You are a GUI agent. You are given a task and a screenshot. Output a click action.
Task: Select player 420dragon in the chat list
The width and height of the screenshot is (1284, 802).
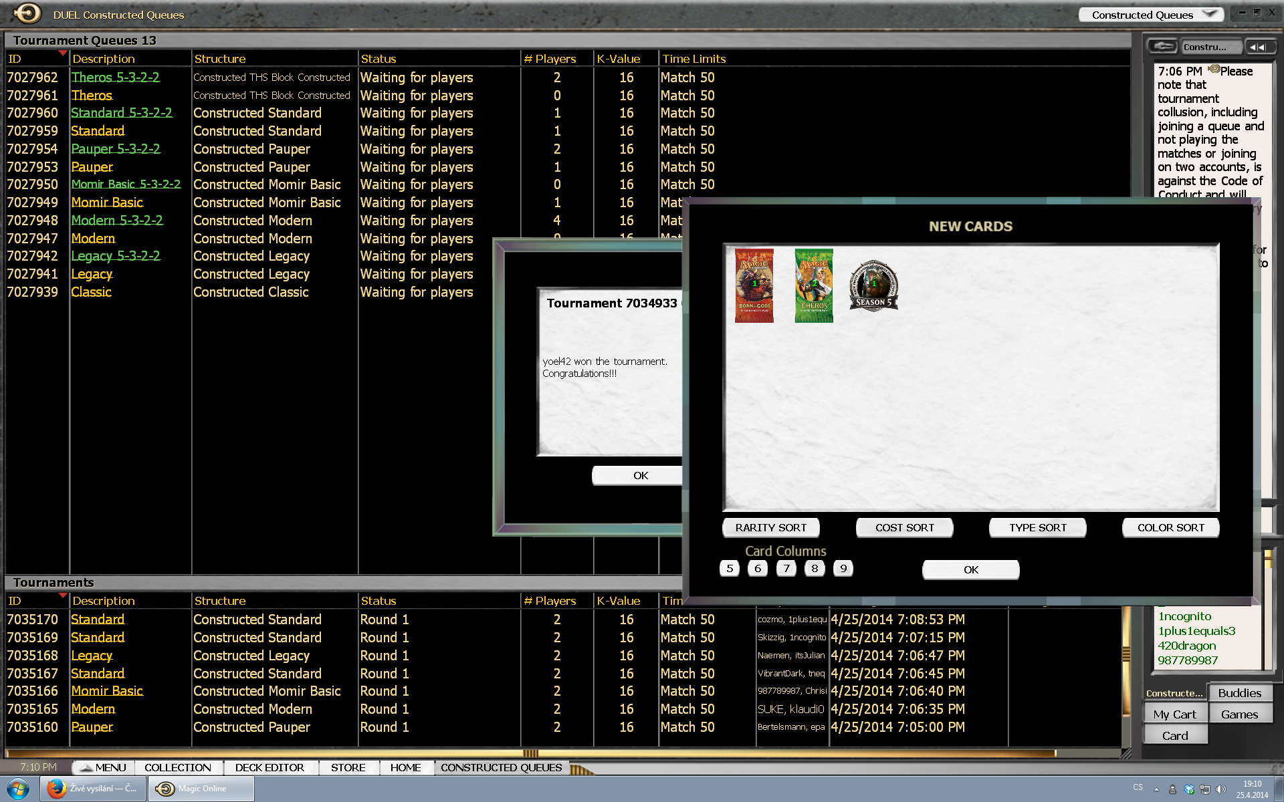1187,646
